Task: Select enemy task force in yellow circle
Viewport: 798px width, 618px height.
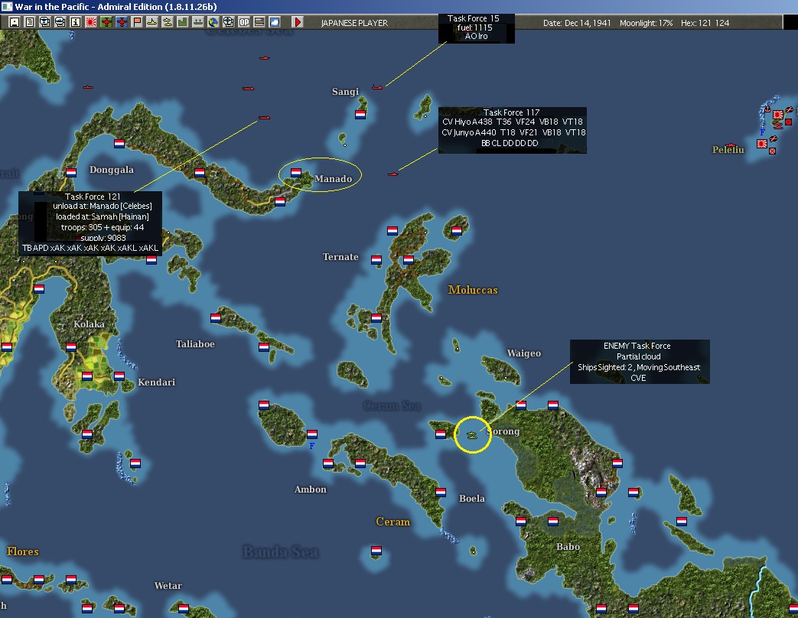Action: coord(472,435)
